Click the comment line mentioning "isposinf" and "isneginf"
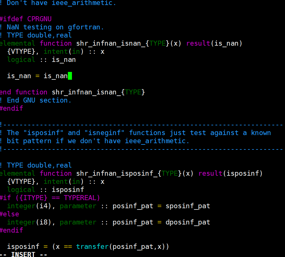The image size is (285, 257). 135,133
